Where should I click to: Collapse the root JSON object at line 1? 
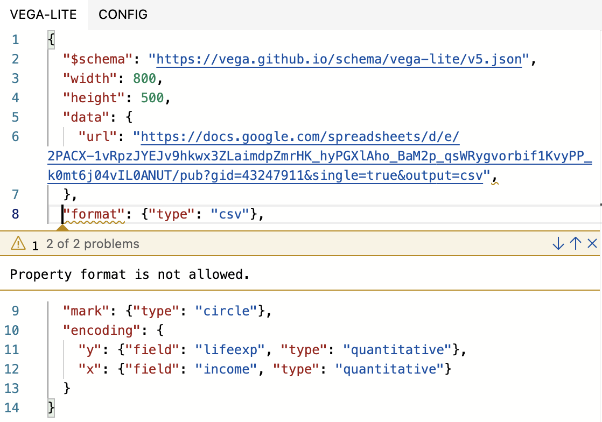click(x=51, y=39)
